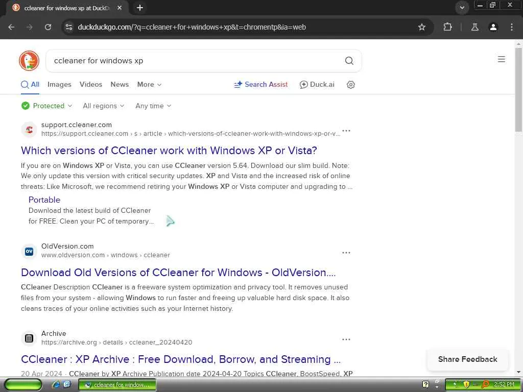Open the Chrome profile icon
This screenshot has width=523, height=392.
click(x=493, y=27)
